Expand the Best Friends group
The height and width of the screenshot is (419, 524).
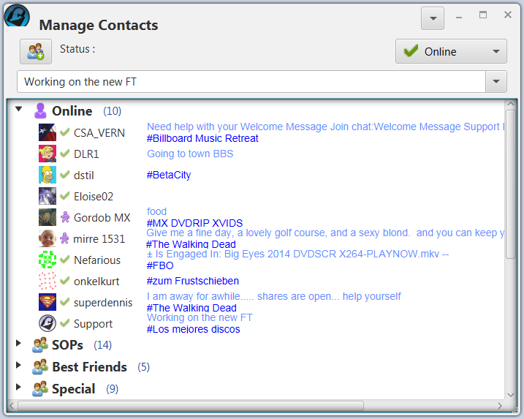tap(19, 366)
